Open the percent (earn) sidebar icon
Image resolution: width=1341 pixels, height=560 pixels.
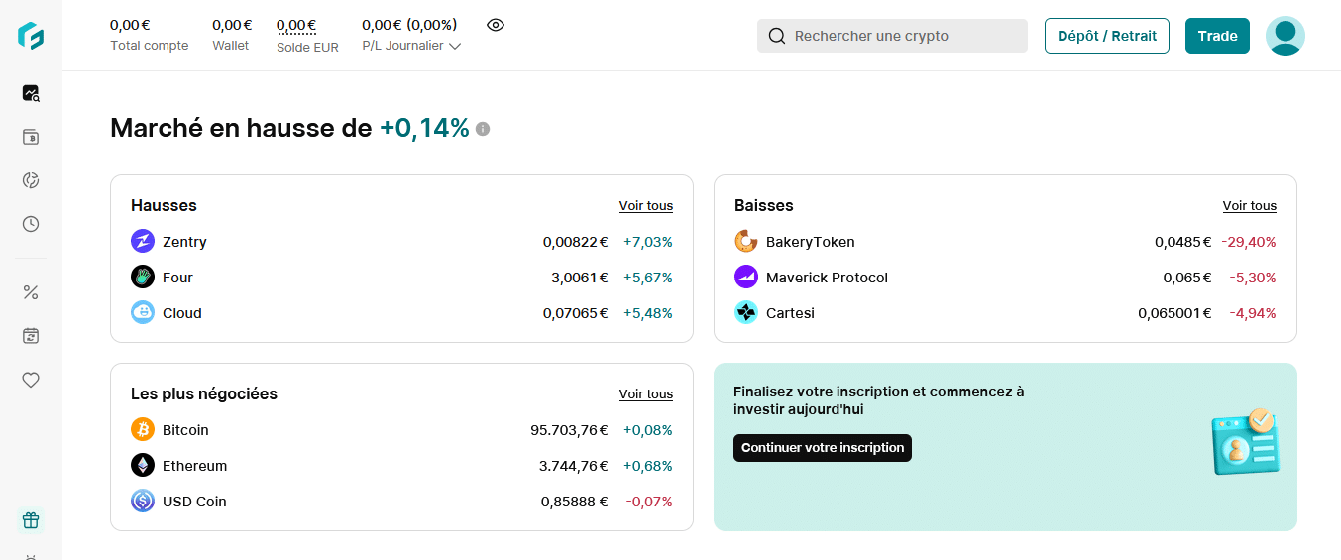coord(31,292)
